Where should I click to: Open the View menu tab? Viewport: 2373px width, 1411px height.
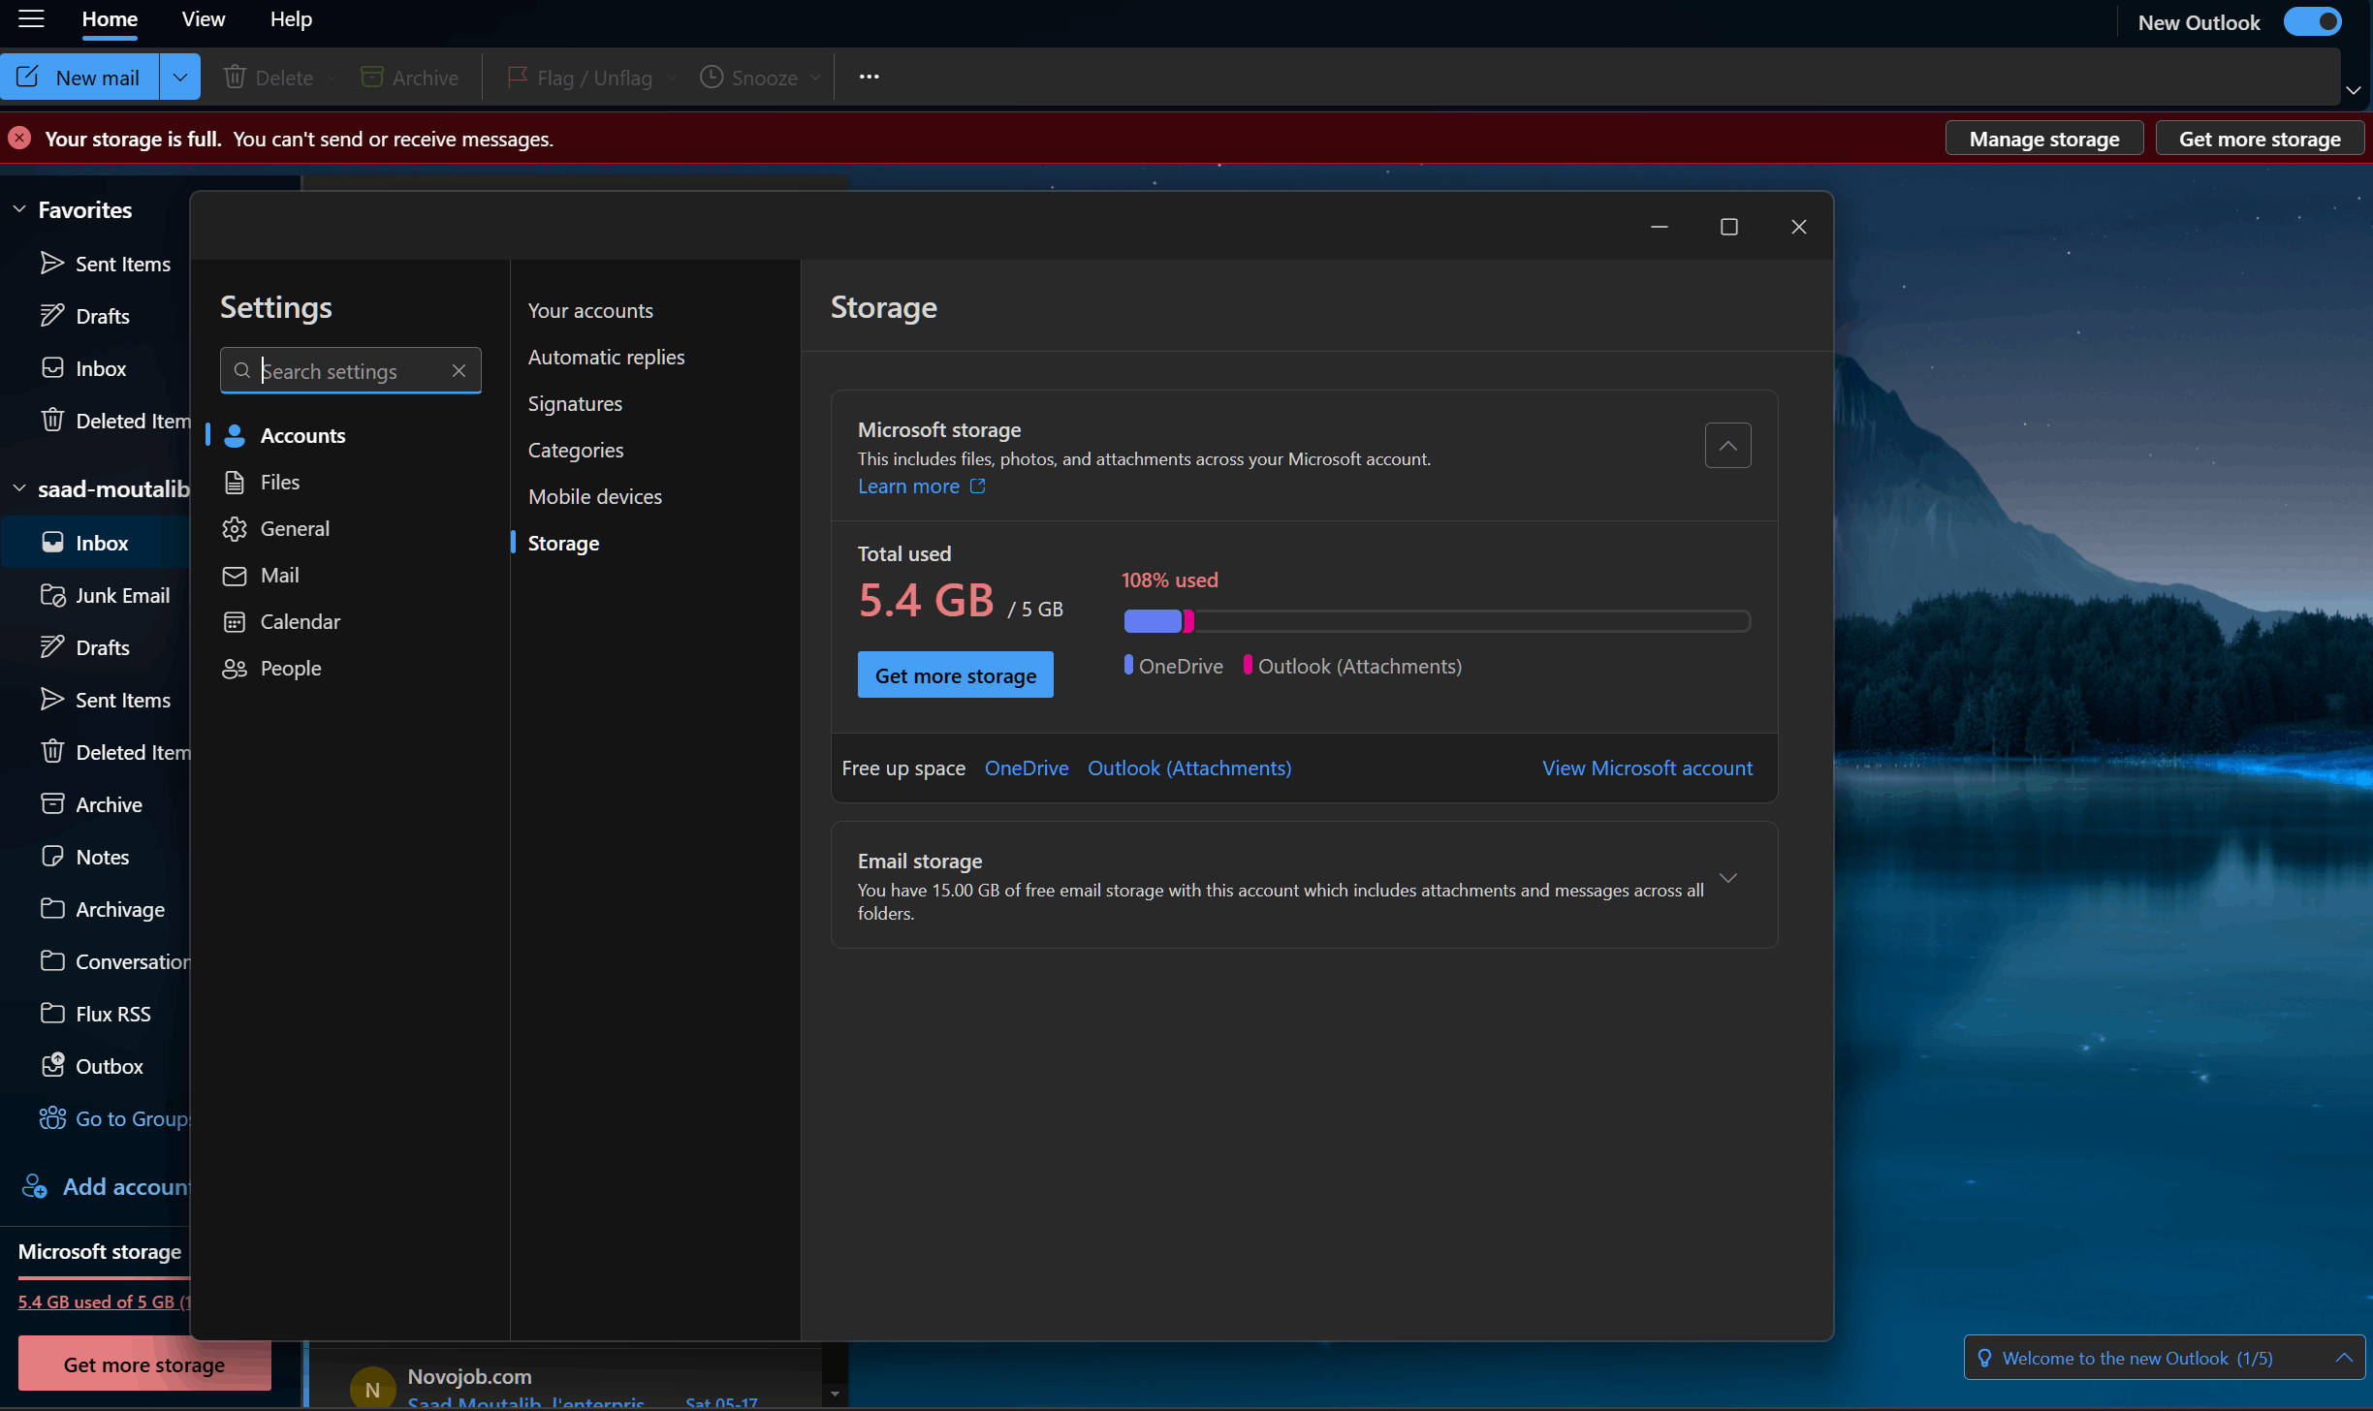203,19
